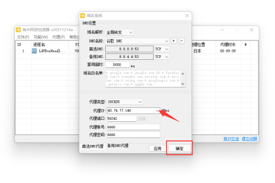
Task: Open protocol dropdown for 备用DNS
Action: click(x=162, y=57)
